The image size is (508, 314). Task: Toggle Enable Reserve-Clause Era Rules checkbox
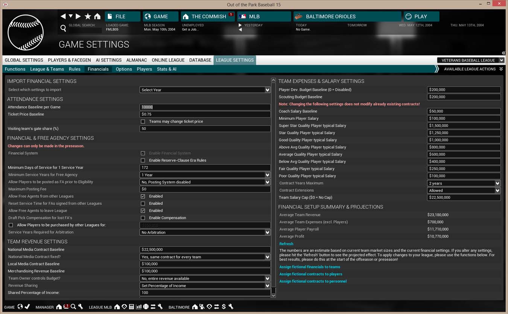[143, 161]
